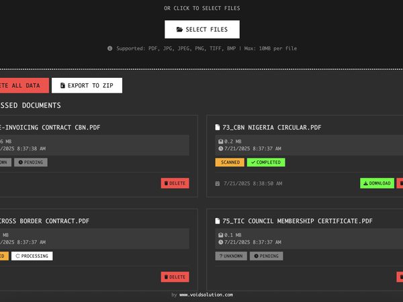Click the checkmark icon in Completed badge
The height and width of the screenshot is (302, 403).
pyautogui.click(x=253, y=162)
